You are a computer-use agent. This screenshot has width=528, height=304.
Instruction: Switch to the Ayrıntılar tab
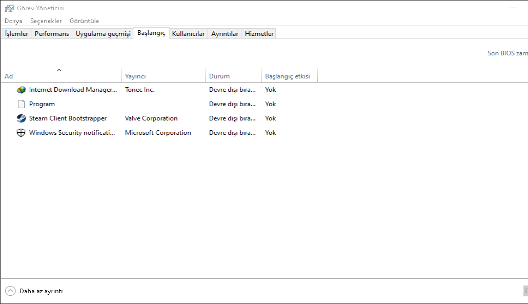(225, 34)
